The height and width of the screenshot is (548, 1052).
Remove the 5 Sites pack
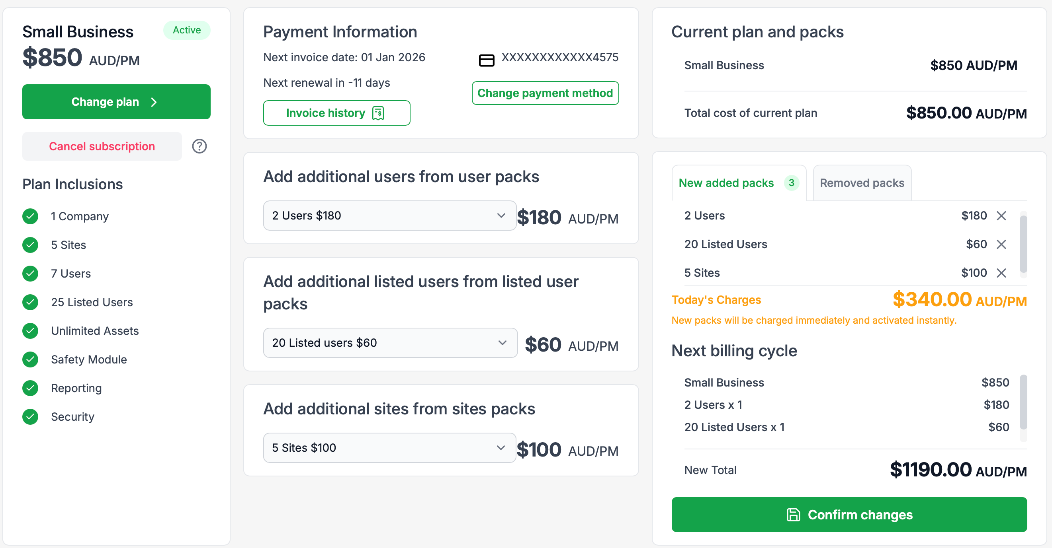pyautogui.click(x=1001, y=273)
